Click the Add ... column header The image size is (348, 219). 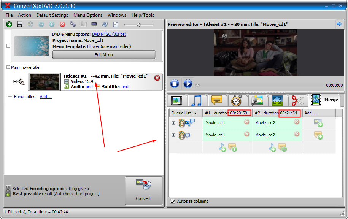coord(319,113)
